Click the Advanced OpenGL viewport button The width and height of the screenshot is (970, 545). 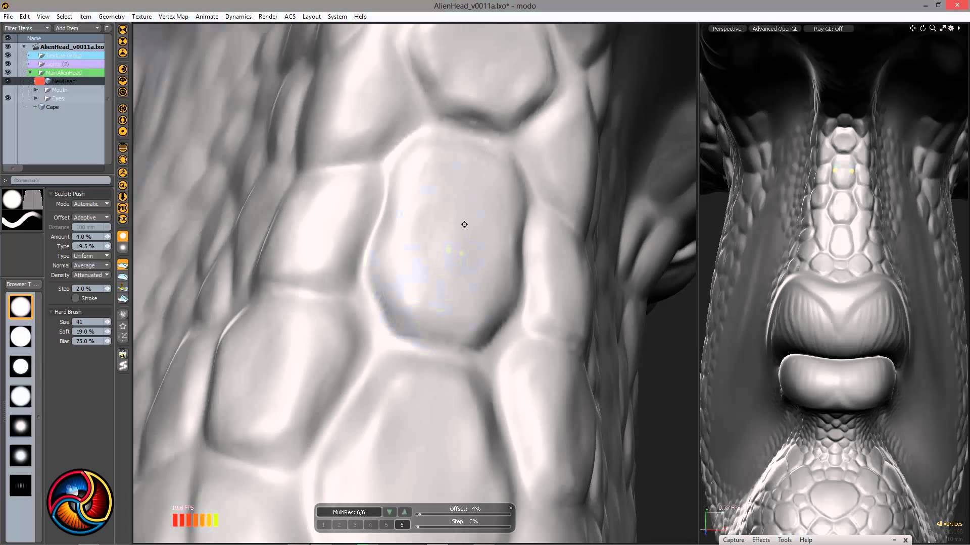774,29
